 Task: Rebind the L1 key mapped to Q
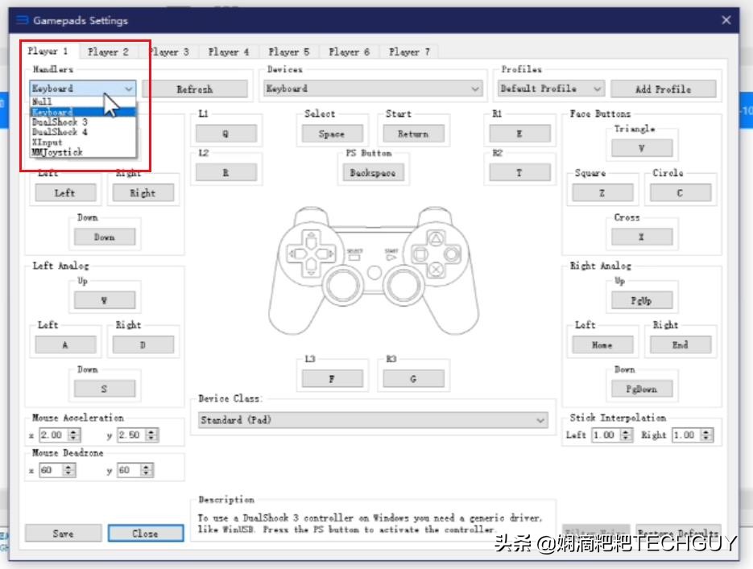tap(226, 131)
